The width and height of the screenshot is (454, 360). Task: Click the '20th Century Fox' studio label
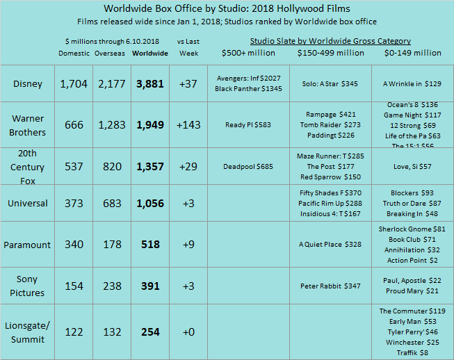pyautogui.click(x=28, y=167)
